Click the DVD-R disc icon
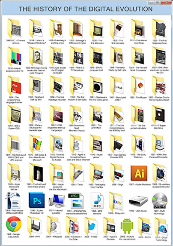This screenshot has height=246, width=173. tap(160, 201)
